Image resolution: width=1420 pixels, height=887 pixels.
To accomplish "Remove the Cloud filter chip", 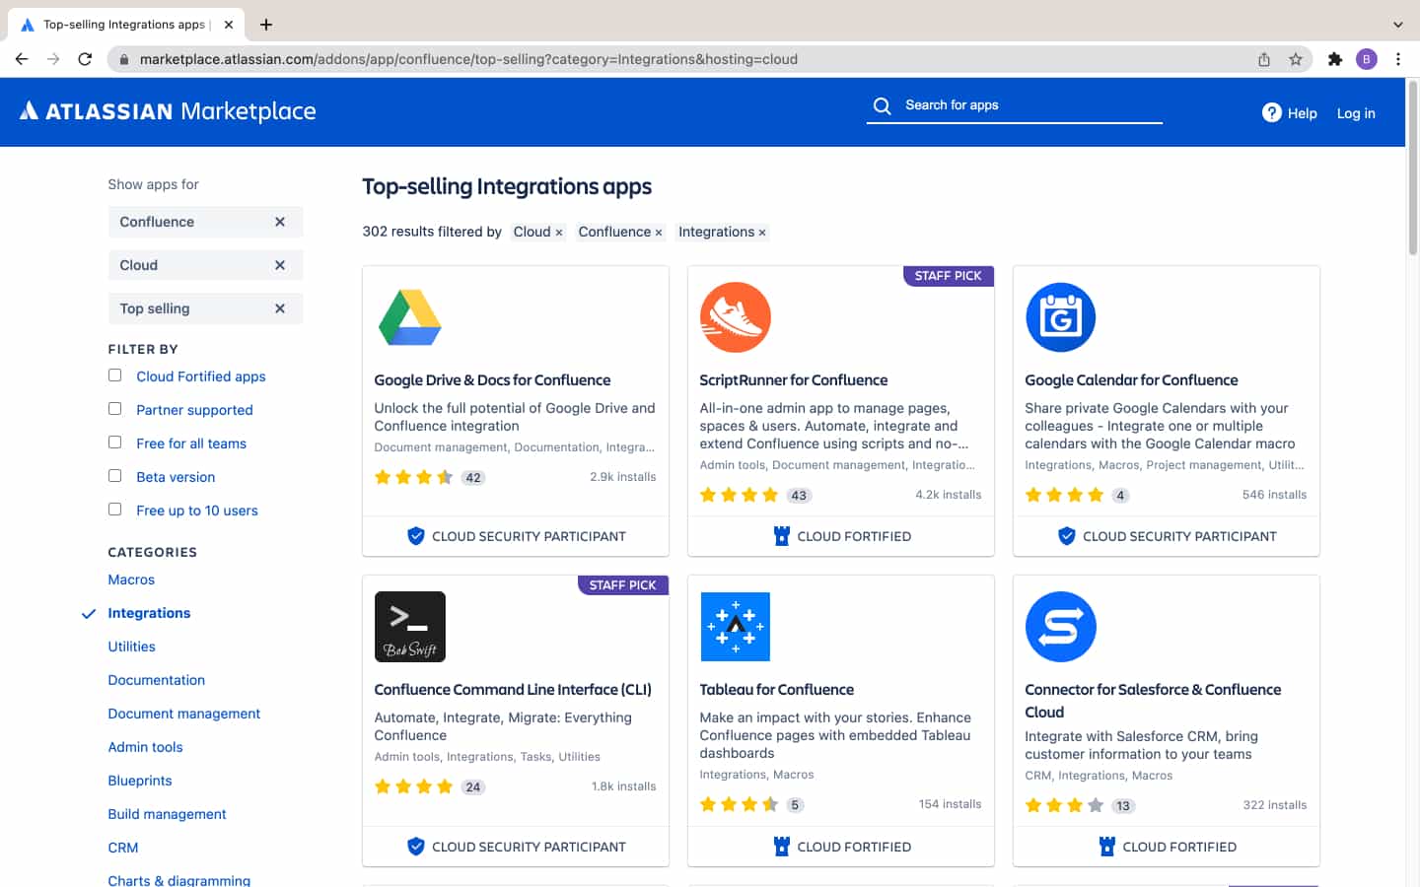I will point(279,264).
